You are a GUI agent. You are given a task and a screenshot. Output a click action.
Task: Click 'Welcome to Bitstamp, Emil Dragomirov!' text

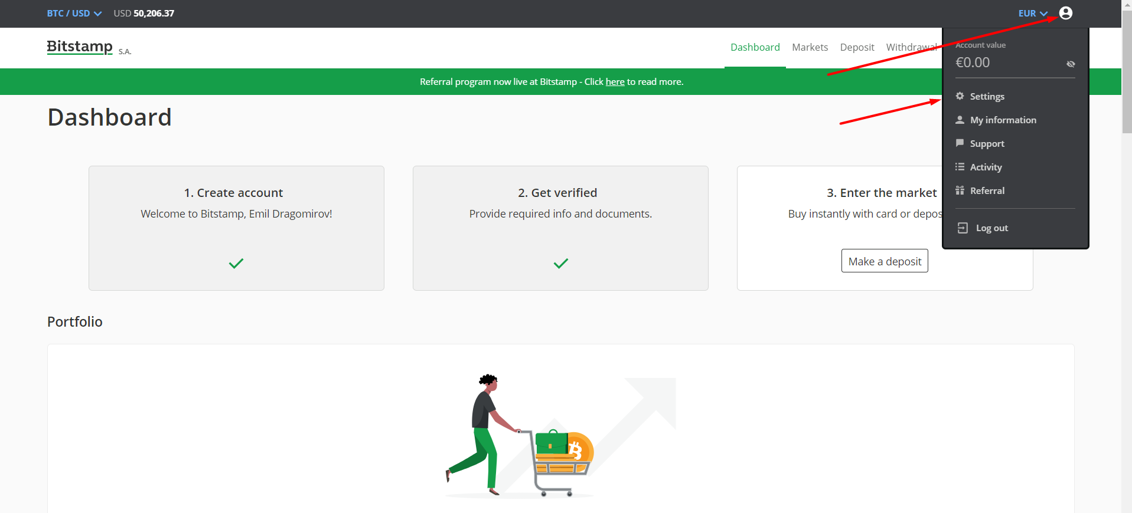point(236,214)
